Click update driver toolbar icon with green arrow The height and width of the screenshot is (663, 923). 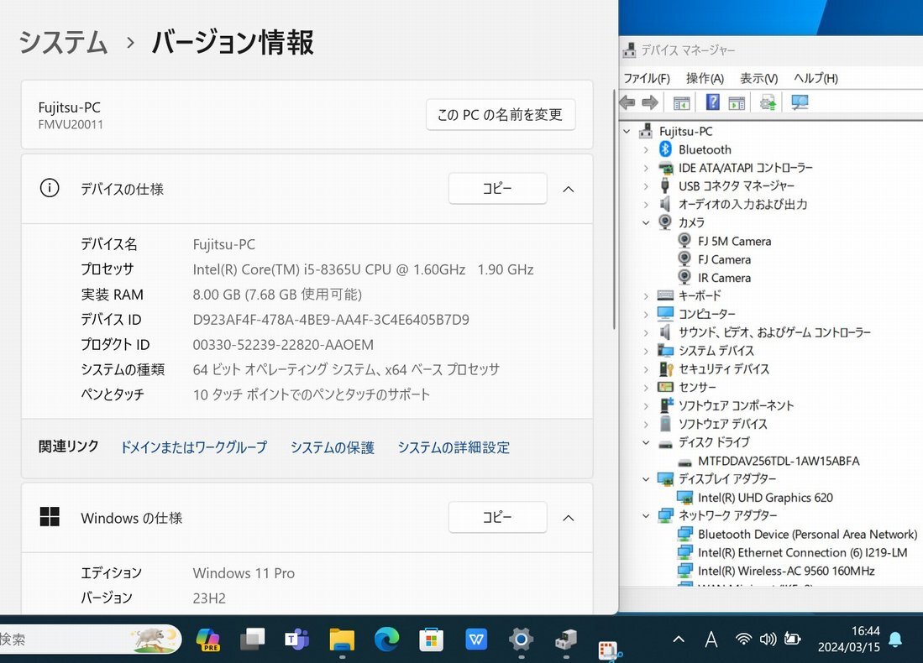[768, 103]
